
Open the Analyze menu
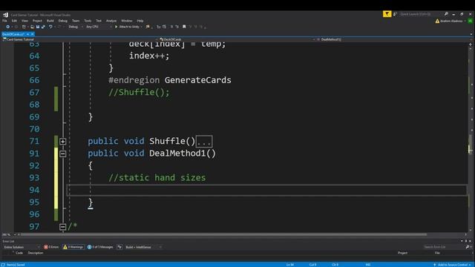pyautogui.click(x=111, y=21)
